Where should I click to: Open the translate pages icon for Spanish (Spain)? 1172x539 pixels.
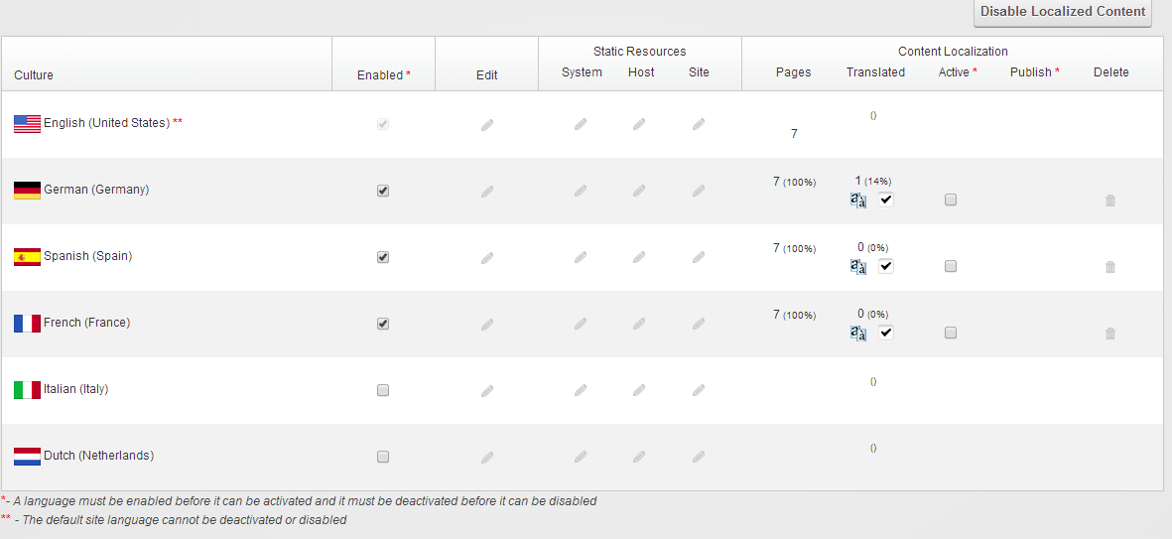pyautogui.click(x=858, y=267)
